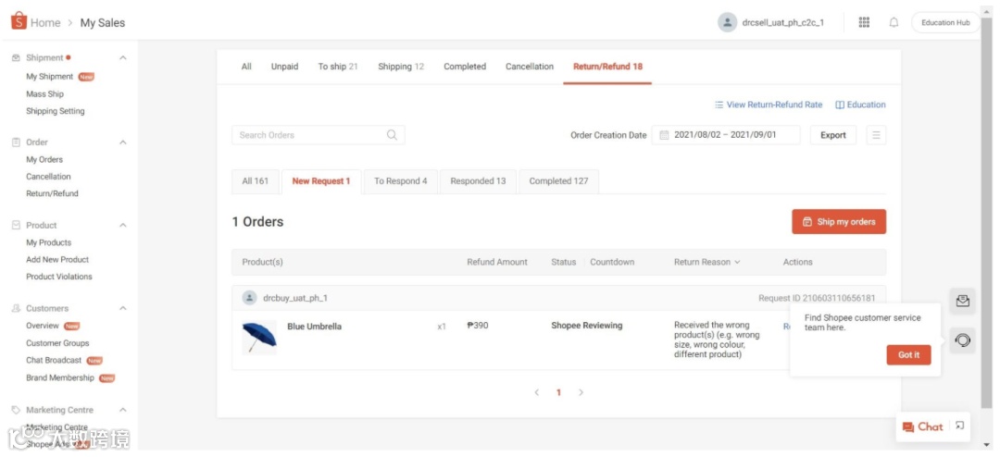Select the Completed 127 sub-tab
The width and height of the screenshot is (1000, 457).
[x=558, y=181]
